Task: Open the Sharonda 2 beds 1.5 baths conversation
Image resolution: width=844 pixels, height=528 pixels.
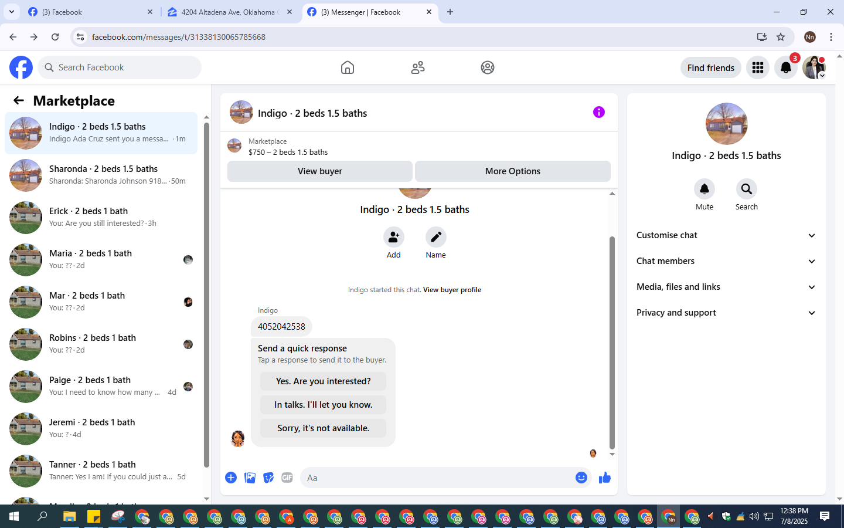Action: (101, 175)
